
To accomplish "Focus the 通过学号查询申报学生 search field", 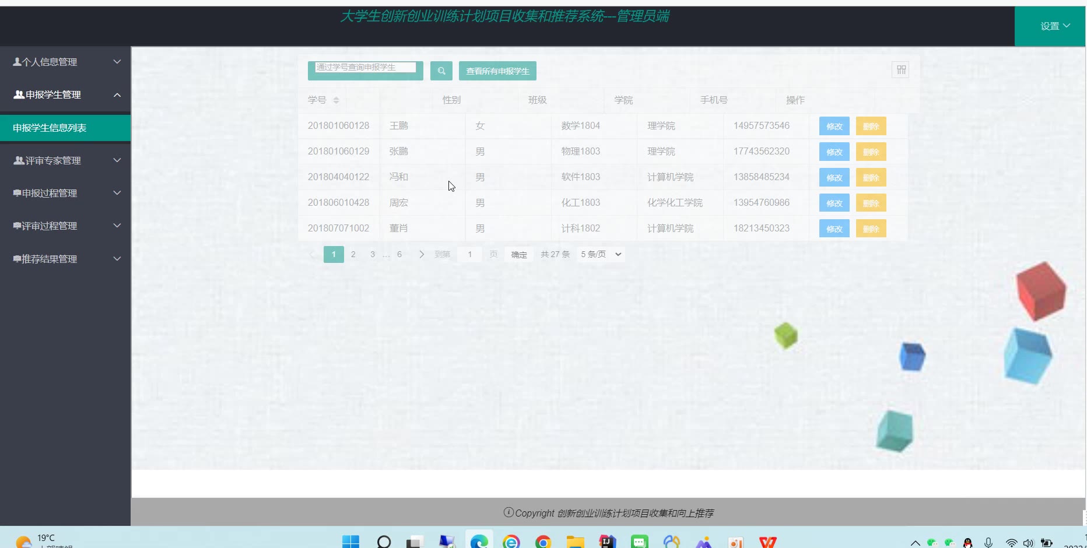I will point(366,68).
